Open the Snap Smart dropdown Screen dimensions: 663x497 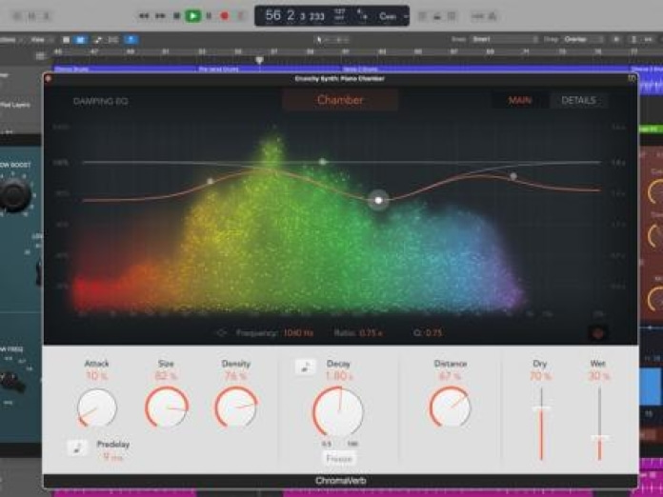[505, 39]
